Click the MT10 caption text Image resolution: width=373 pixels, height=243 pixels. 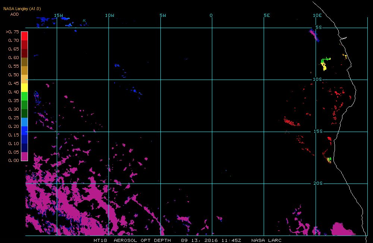coord(100,240)
